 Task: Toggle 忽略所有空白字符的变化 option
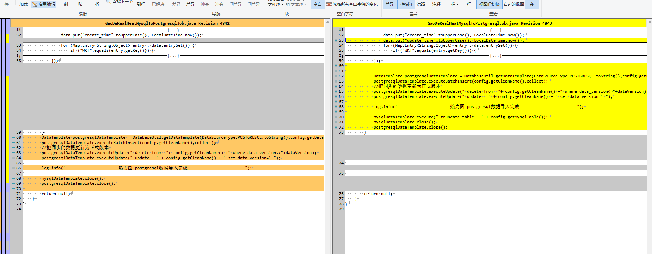click(x=352, y=4)
